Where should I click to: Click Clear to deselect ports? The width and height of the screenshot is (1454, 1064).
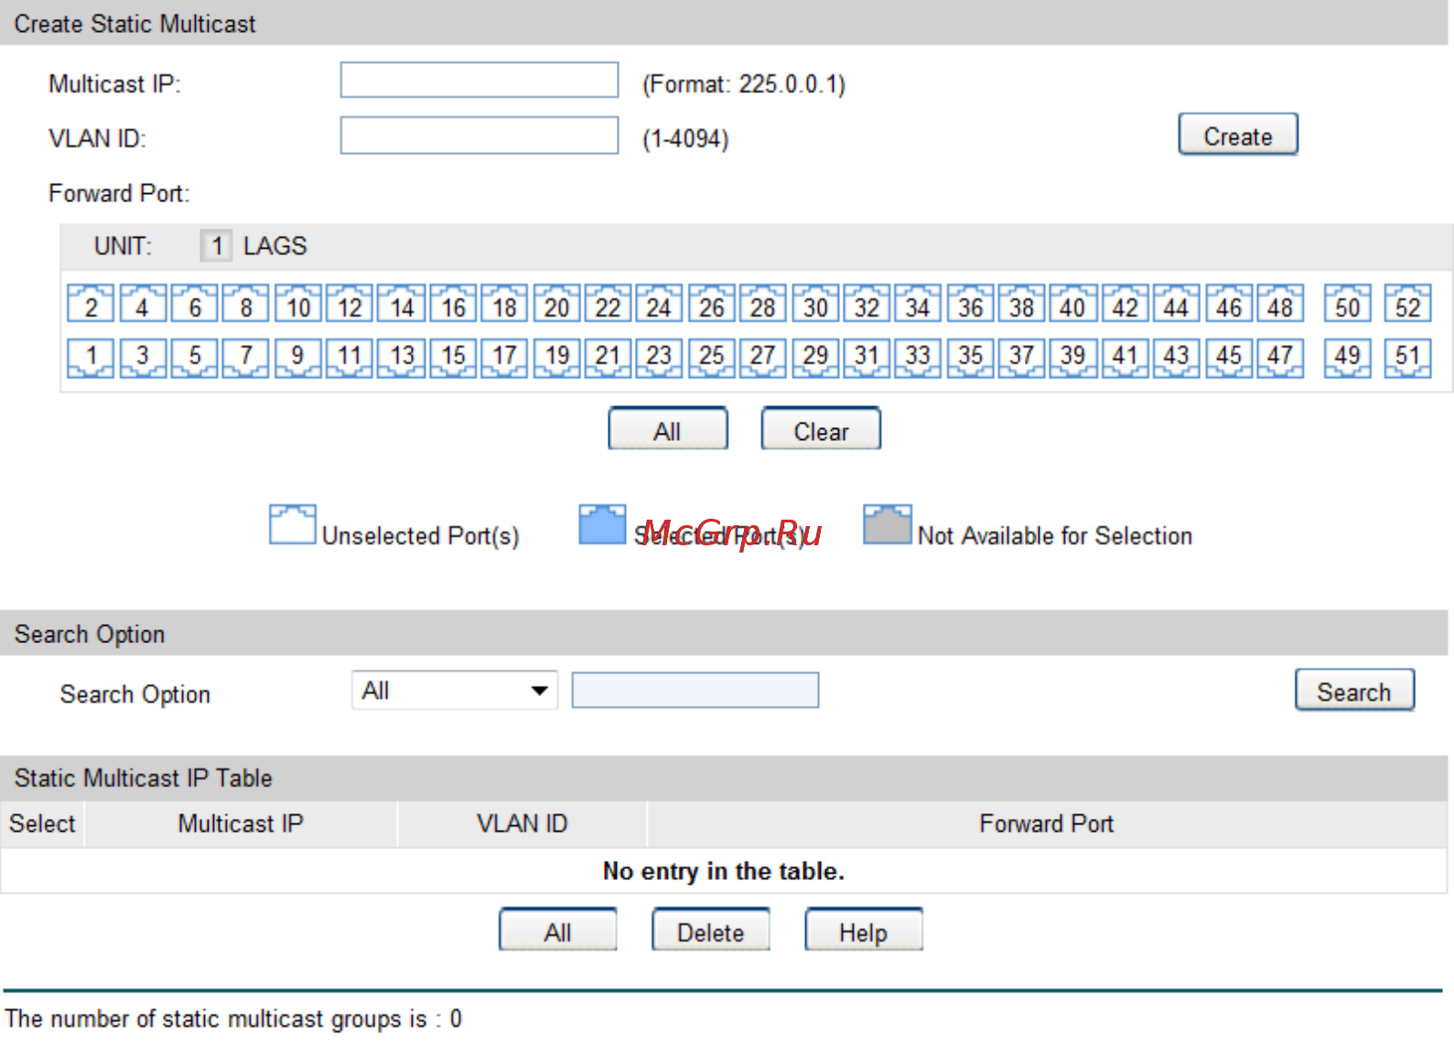[821, 430]
